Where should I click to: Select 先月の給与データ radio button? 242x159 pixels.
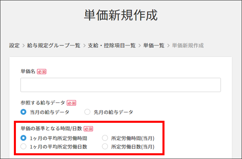[87, 112]
